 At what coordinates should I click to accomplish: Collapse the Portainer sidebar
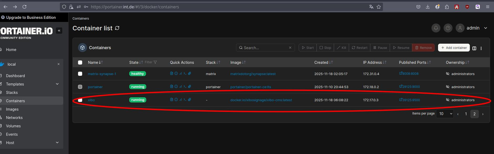tap(59, 31)
